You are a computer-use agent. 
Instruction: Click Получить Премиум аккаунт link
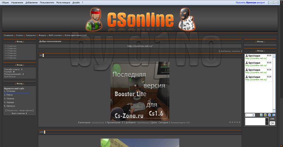click(250, 2)
